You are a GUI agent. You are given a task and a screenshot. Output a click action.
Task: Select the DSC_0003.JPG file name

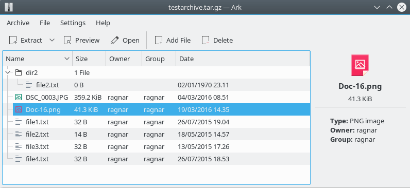47,98
